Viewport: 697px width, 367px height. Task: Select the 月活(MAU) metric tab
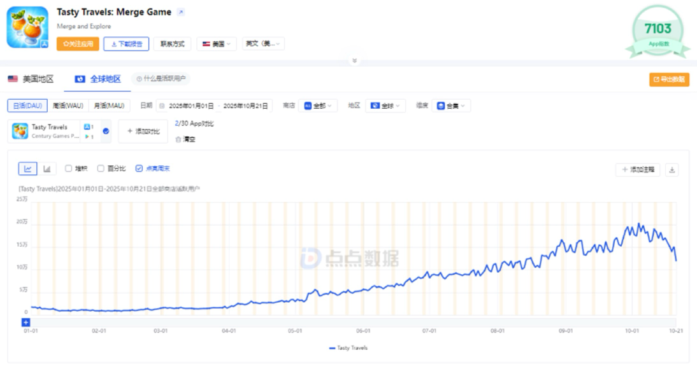coord(110,105)
